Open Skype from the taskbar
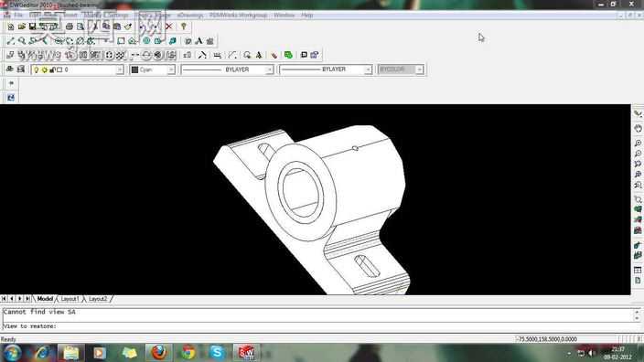This screenshot has width=644, height=362. [x=218, y=353]
